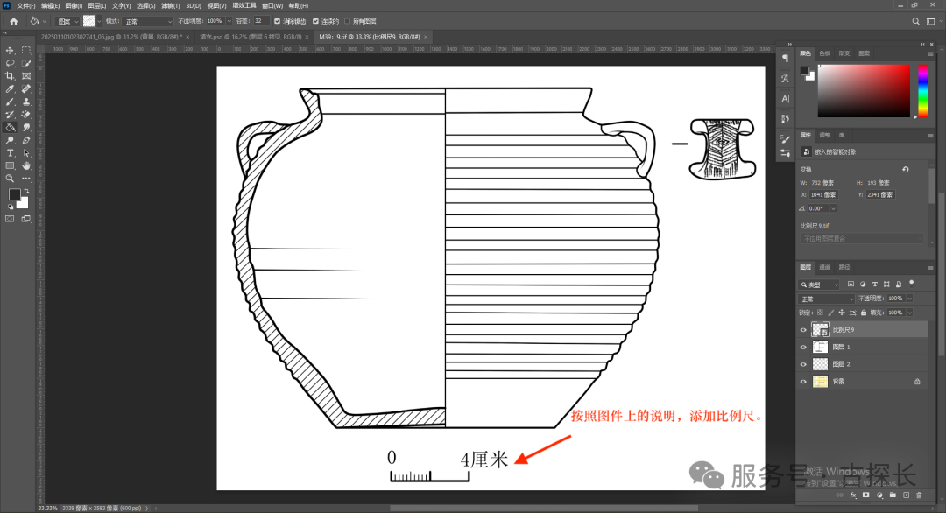Open the layer fill dropdown arrow
The height and width of the screenshot is (513, 946).
pos(910,313)
